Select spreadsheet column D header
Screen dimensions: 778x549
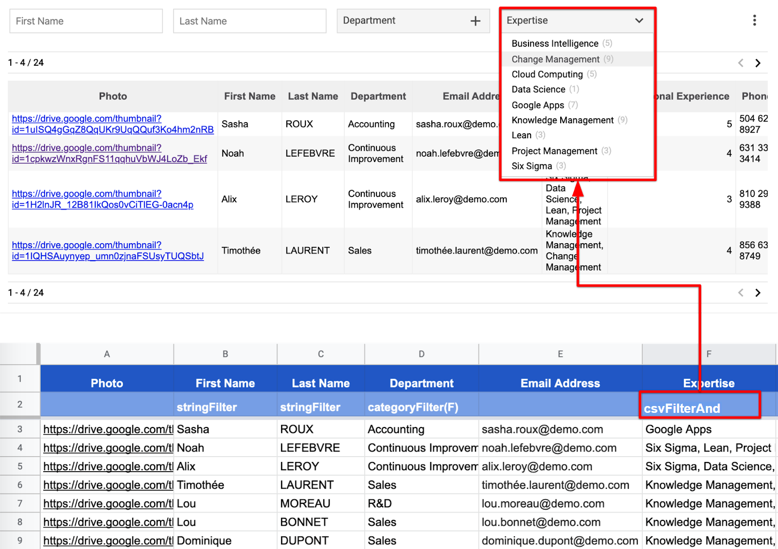[422, 354]
